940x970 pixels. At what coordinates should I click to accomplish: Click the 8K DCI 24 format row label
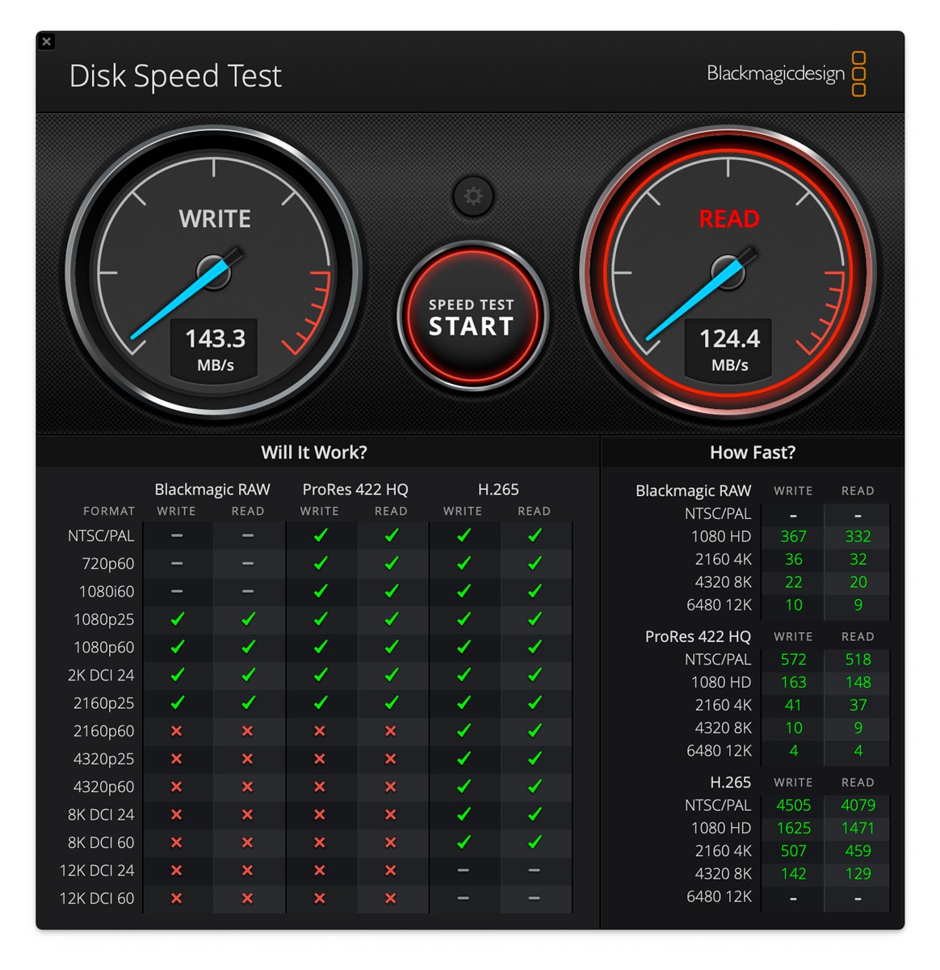tap(101, 815)
